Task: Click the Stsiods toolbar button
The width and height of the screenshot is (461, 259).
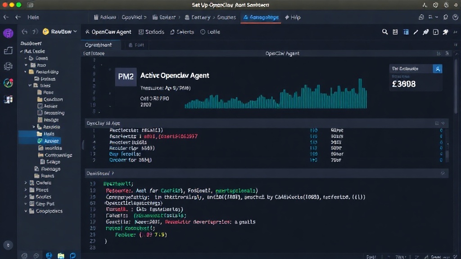Action: coord(151,32)
